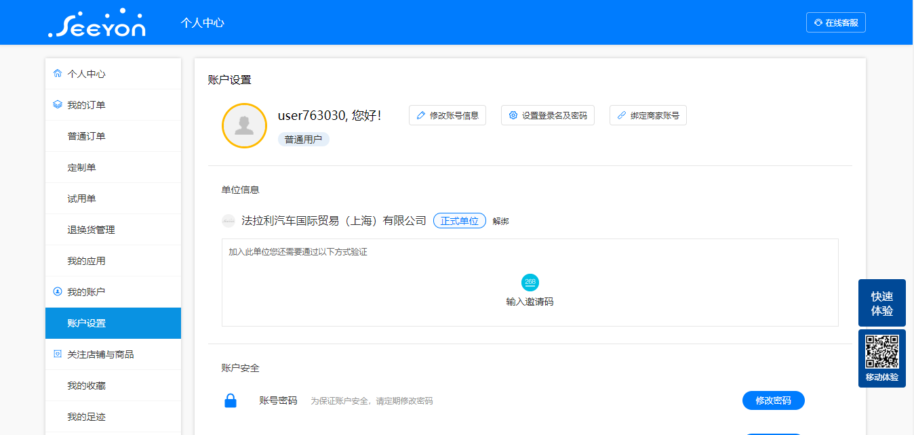Select the highlighted 账户设置 item
Viewport: 914px width, 435px height.
(113, 323)
